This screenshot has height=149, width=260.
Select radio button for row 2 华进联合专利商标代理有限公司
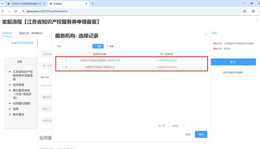pos(63,67)
